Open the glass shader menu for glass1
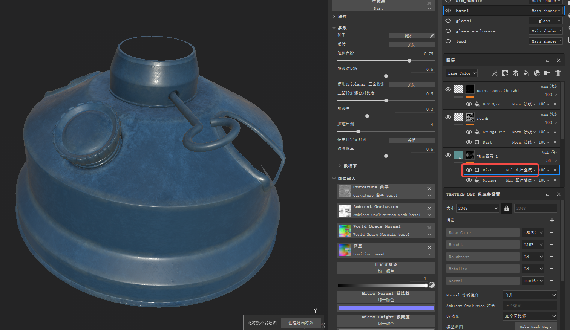Image resolution: width=570 pixels, height=330 pixels. [545, 21]
